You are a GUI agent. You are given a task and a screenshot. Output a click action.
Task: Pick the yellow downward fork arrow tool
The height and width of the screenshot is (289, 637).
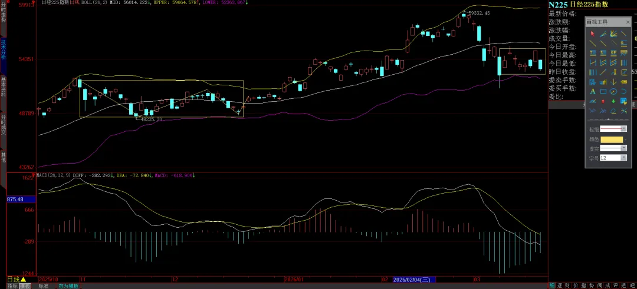(x=613, y=81)
